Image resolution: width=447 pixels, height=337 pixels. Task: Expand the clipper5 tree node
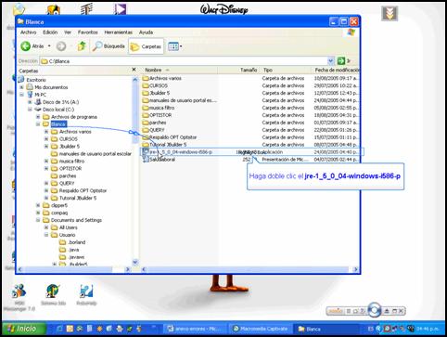pyautogui.click(x=38, y=205)
